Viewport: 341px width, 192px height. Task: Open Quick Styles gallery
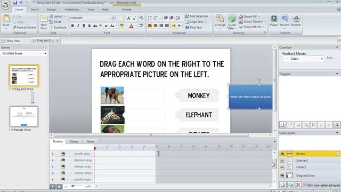click(232, 22)
